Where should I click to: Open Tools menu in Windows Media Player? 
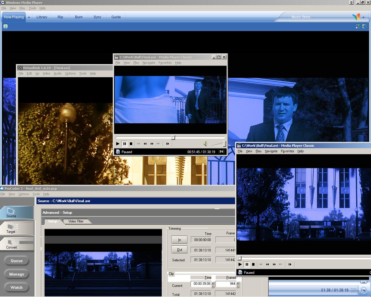point(32,8)
